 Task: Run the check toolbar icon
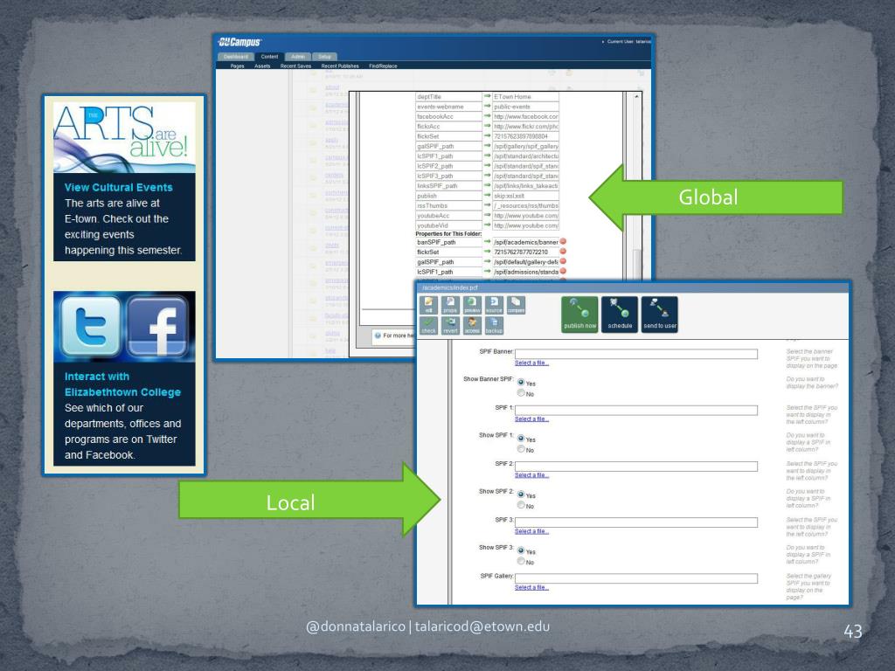[x=428, y=325]
